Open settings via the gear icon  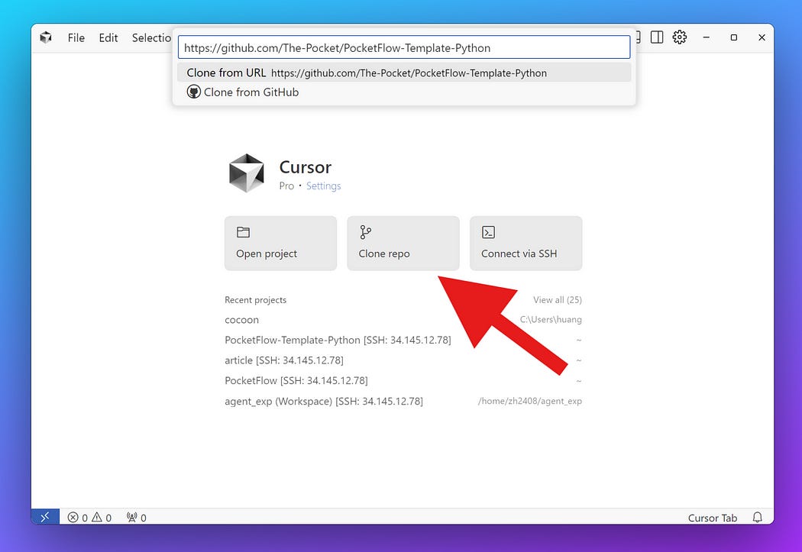point(679,37)
